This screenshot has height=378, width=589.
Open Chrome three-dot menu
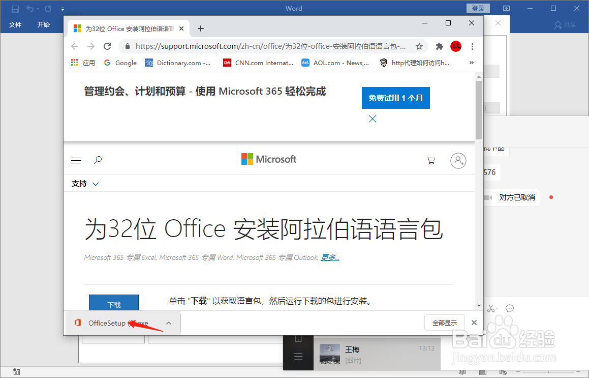[x=472, y=46]
